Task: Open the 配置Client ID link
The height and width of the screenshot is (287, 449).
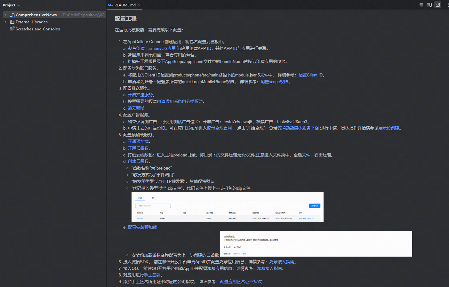Action: (x=310, y=75)
